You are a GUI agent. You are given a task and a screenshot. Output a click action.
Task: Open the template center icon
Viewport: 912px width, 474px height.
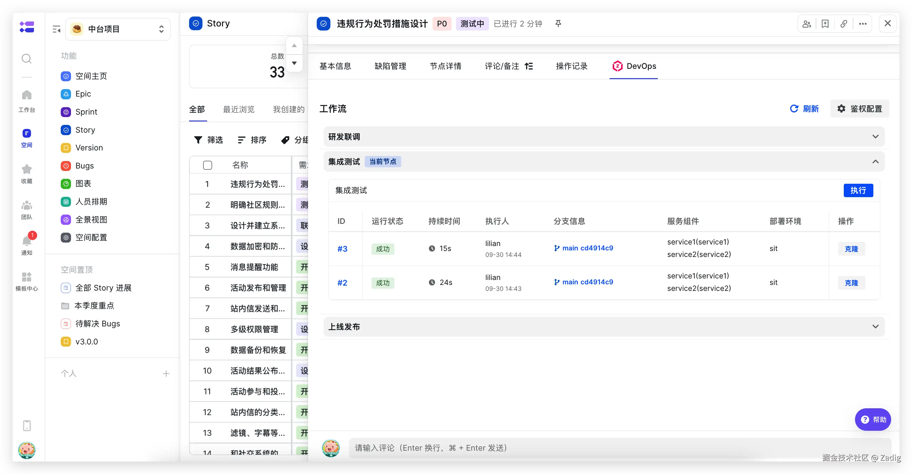coord(26,277)
